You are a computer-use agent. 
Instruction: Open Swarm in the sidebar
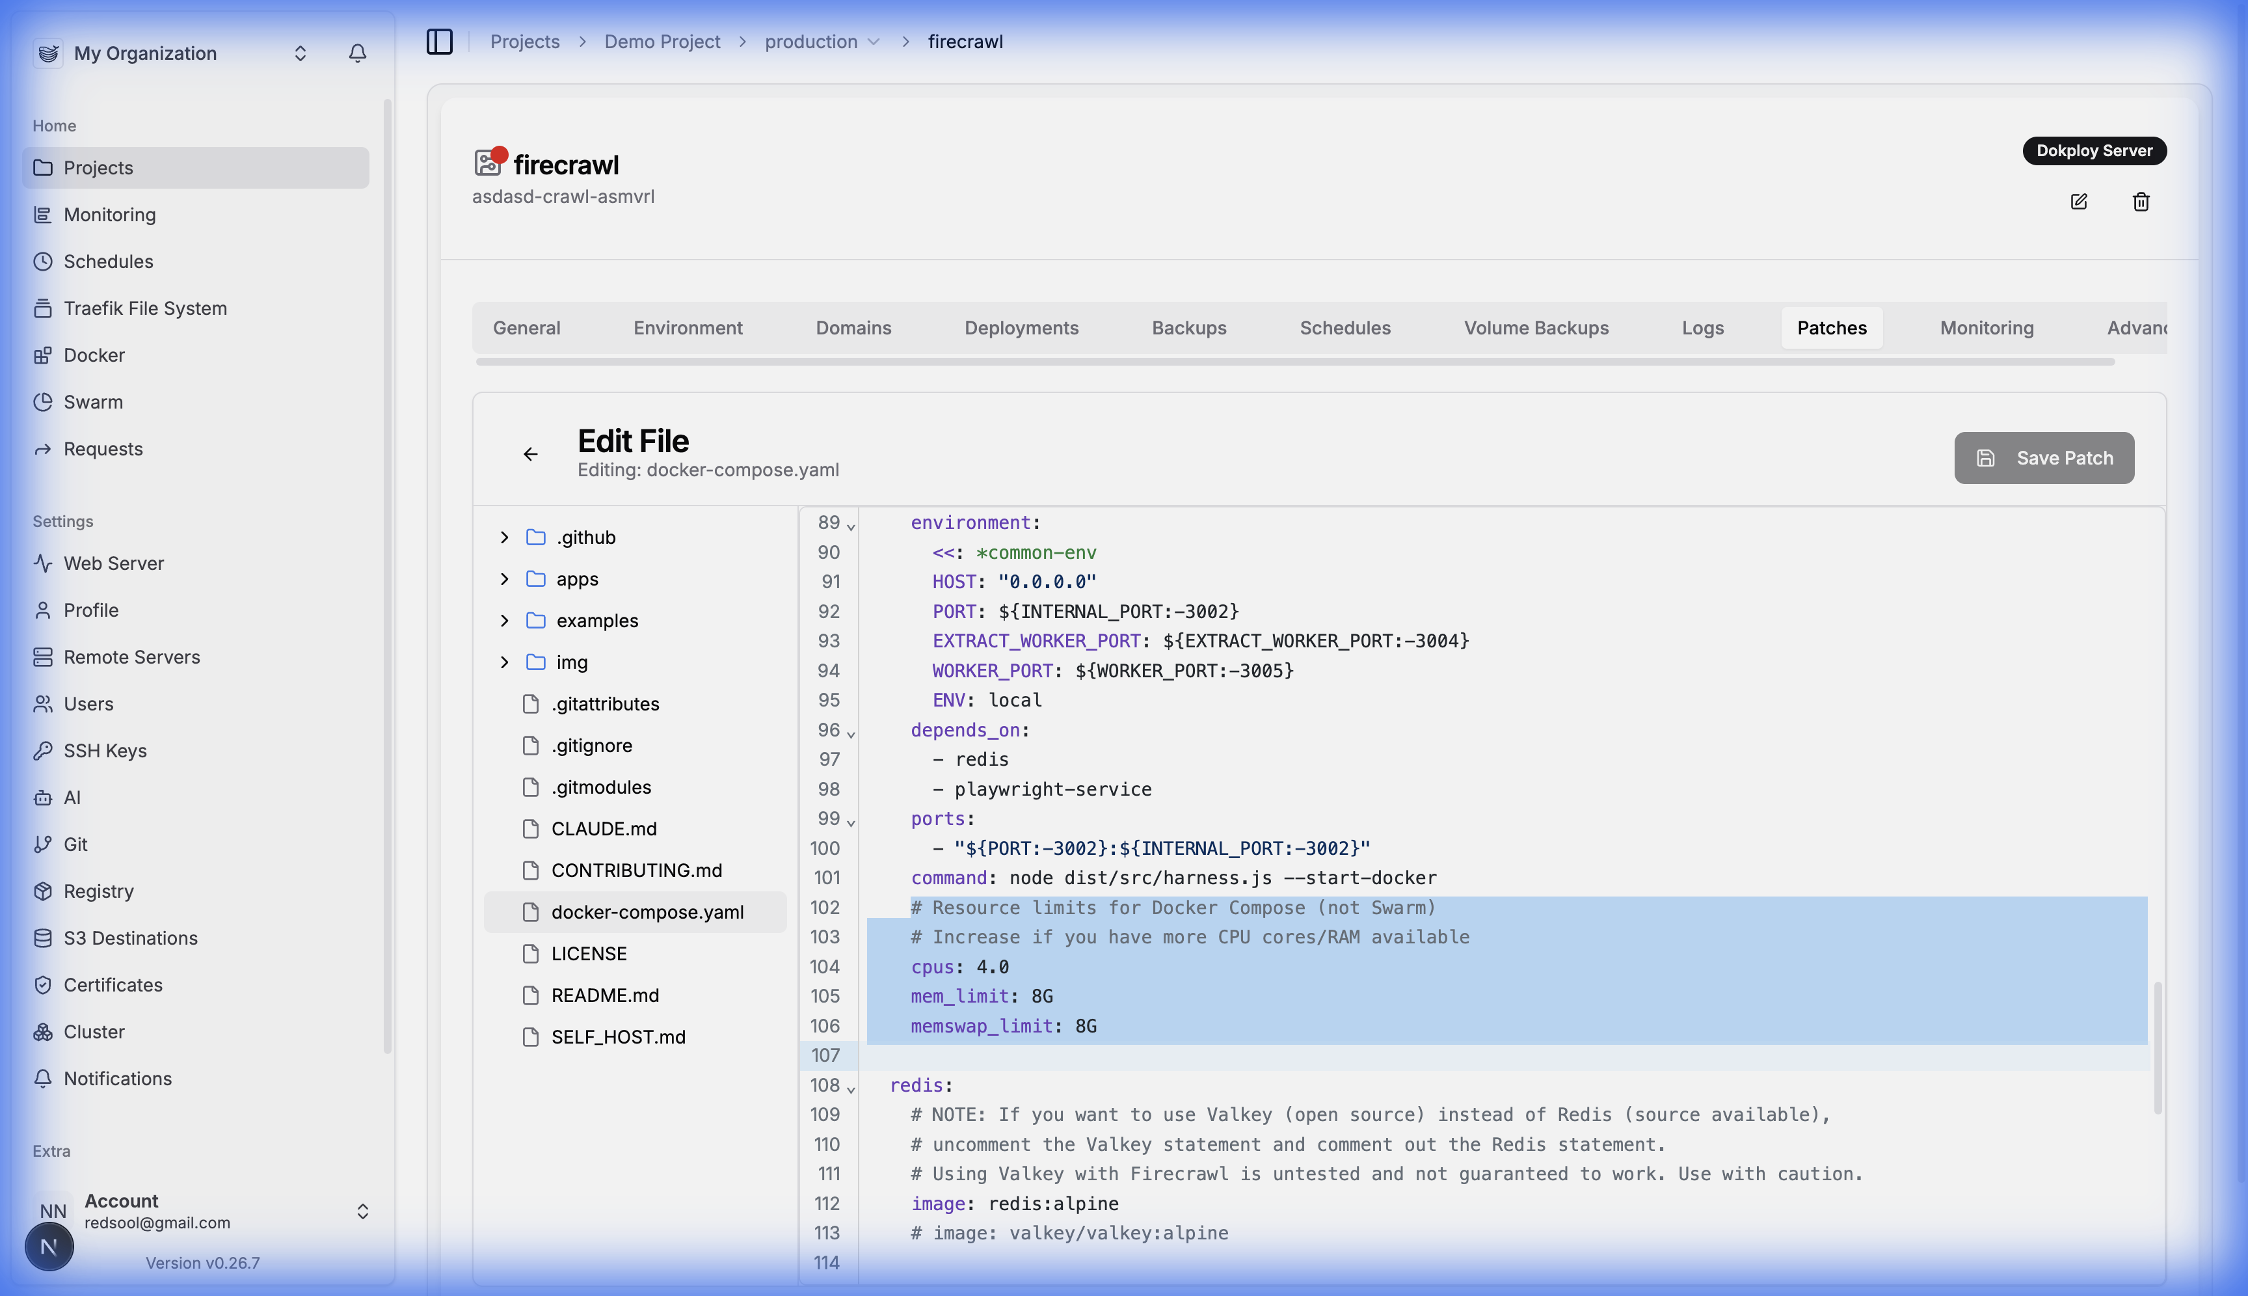[92, 401]
